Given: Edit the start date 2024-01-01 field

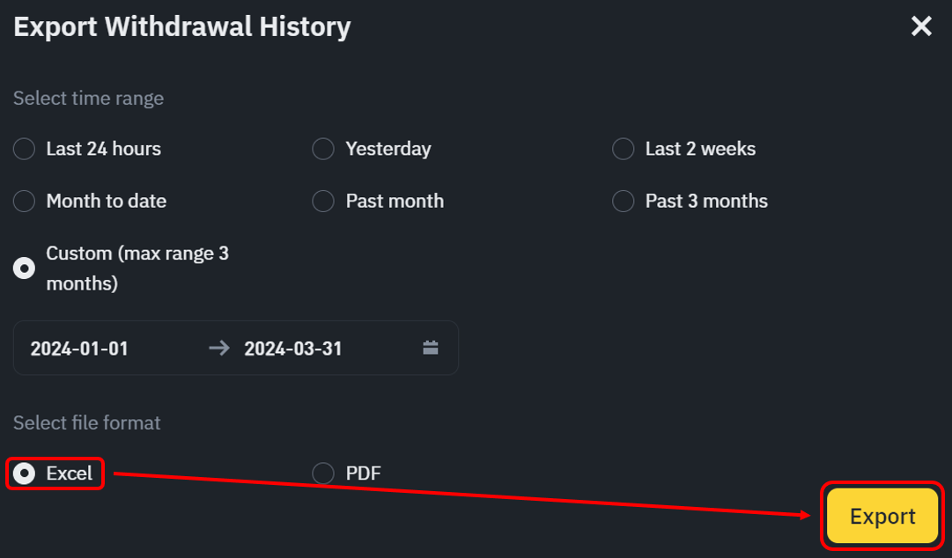Looking at the screenshot, I should (x=79, y=349).
